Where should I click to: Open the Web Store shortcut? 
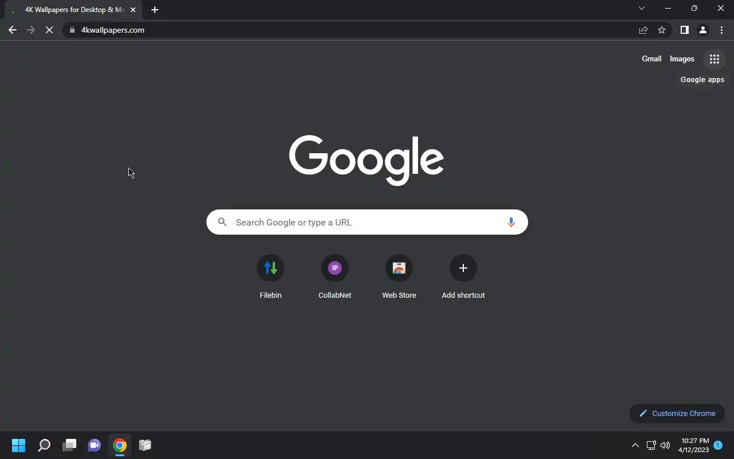point(399,278)
